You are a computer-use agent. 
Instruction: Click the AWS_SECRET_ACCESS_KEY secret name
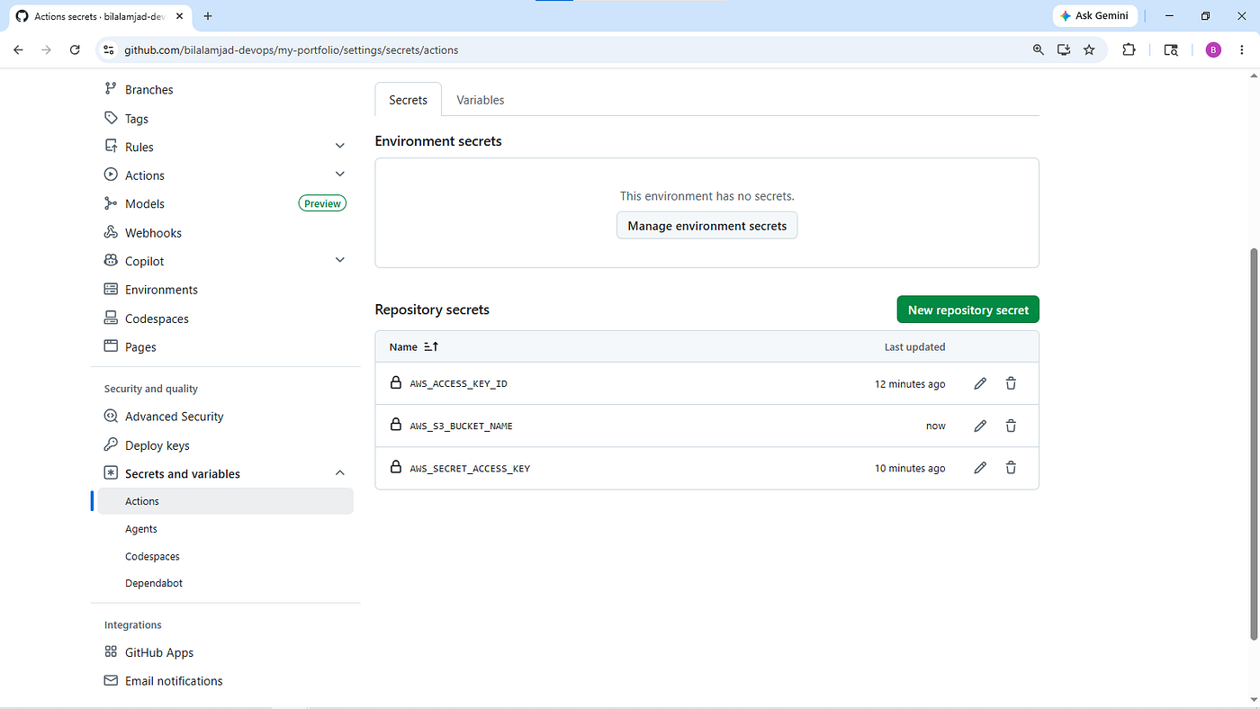coord(470,469)
